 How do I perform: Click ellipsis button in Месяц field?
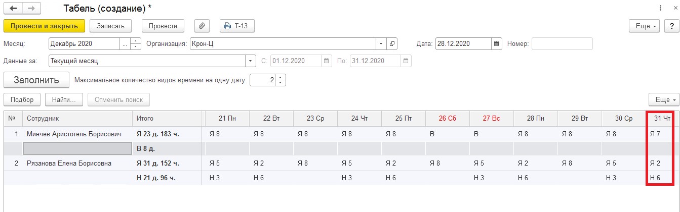click(x=125, y=44)
